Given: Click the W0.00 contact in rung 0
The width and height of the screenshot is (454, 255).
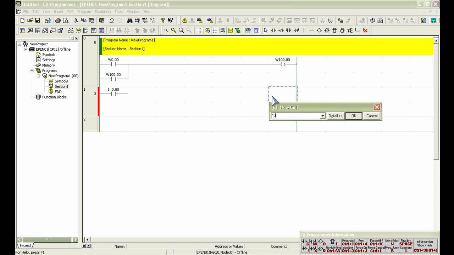Looking at the screenshot, I should pyautogui.click(x=113, y=64).
